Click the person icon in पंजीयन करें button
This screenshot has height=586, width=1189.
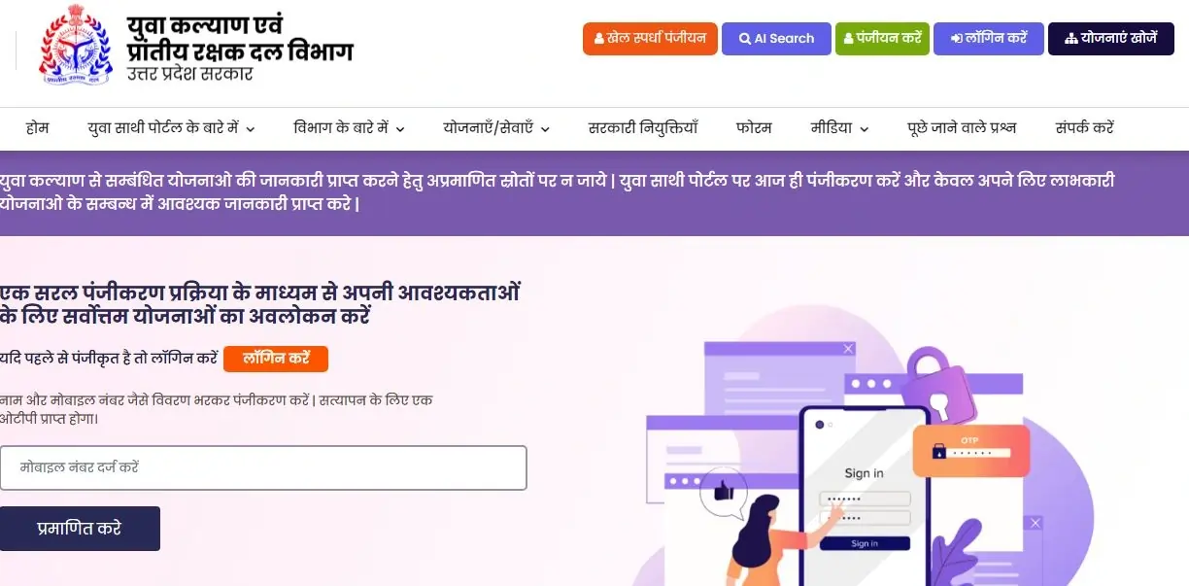point(849,39)
